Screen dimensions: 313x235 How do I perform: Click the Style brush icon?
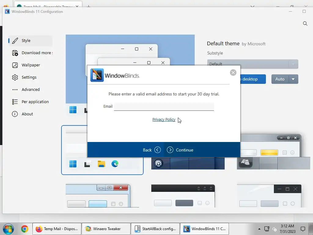coord(15,41)
